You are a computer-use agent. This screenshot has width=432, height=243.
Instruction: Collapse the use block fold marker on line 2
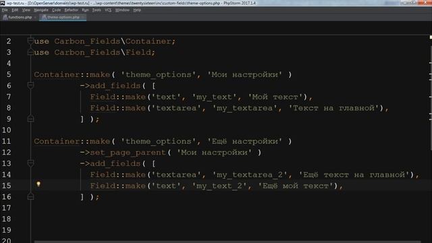pyautogui.click(x=30, y=41)
